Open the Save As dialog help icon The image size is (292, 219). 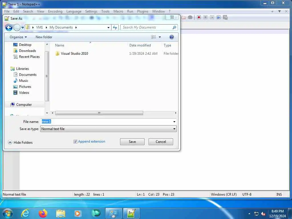click(x=171, y=37)
